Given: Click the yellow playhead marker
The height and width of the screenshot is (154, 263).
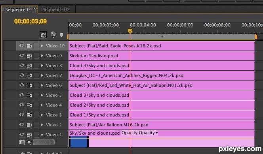Looking at the screenshot, I should 130,31.
